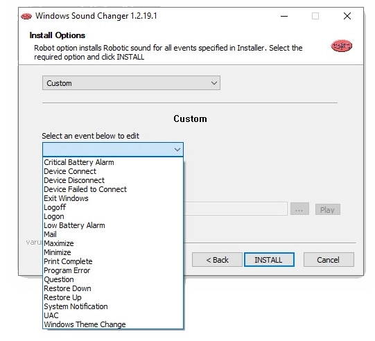
Task: Collapse the event selection combo box
Action: click(113, 150)
